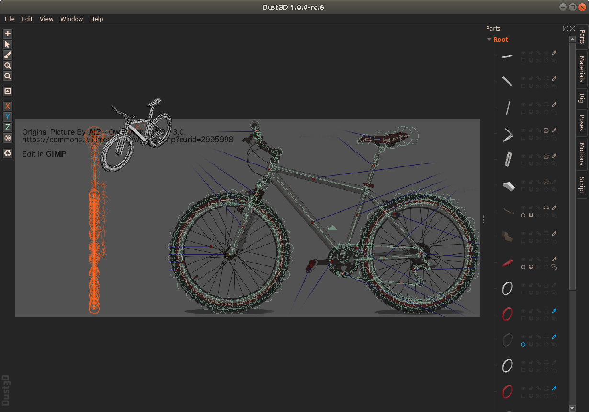Click the blue eyedropper on first red ring part
589x412 pixels.
point(554,311)
